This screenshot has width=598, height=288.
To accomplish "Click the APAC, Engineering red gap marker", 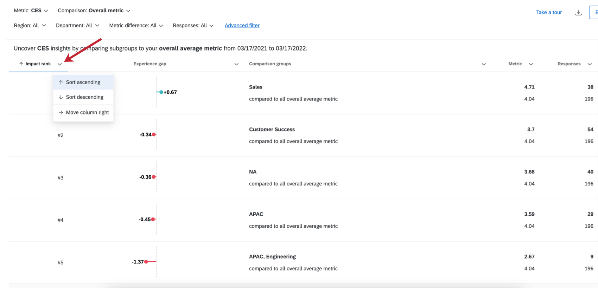I will [146, 262].
